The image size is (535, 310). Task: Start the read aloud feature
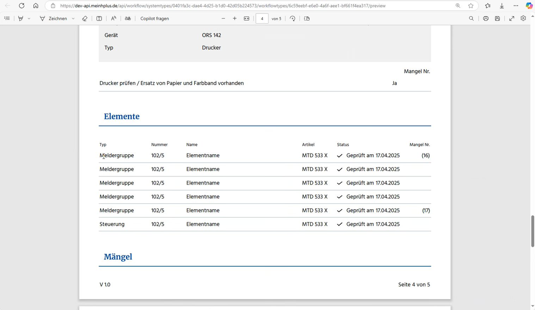point(113,18)
